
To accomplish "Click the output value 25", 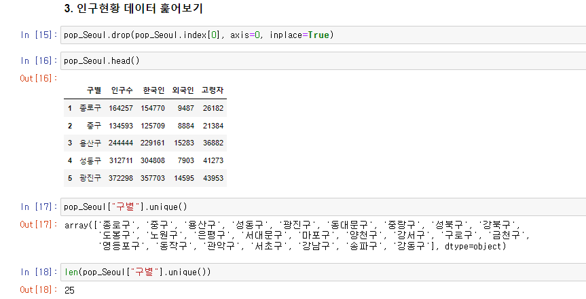I will 69,290.
